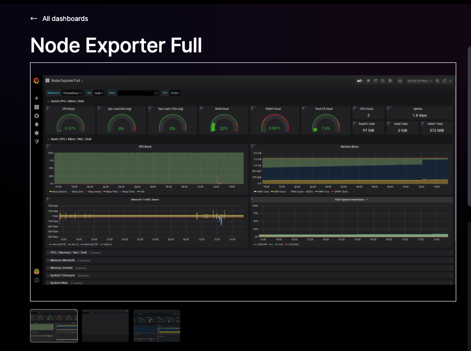Select the first screenshot thumbnail
This screenshot has height=351, width=471.
54,326
